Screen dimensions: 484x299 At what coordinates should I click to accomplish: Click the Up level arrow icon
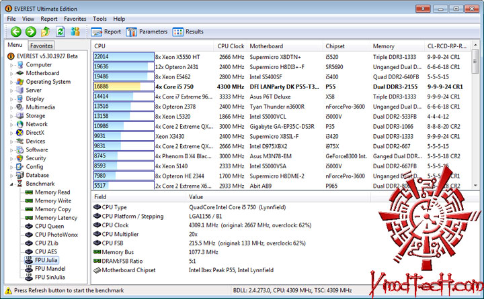pos(46,32)
